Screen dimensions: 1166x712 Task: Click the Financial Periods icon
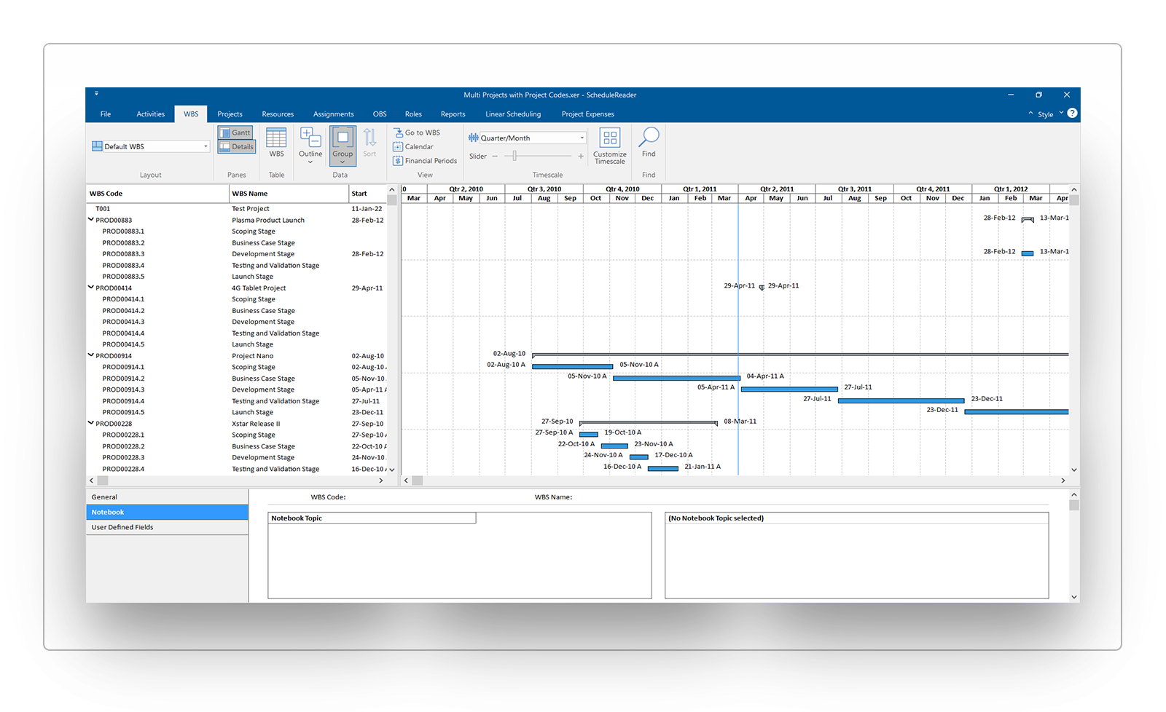(425, 160)
